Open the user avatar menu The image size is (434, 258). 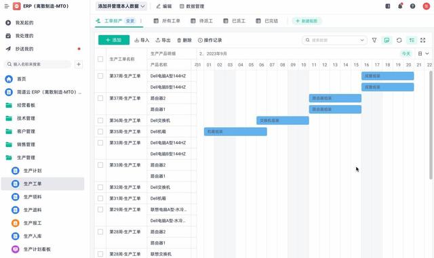pyautogui.click(x=427, y=6)
